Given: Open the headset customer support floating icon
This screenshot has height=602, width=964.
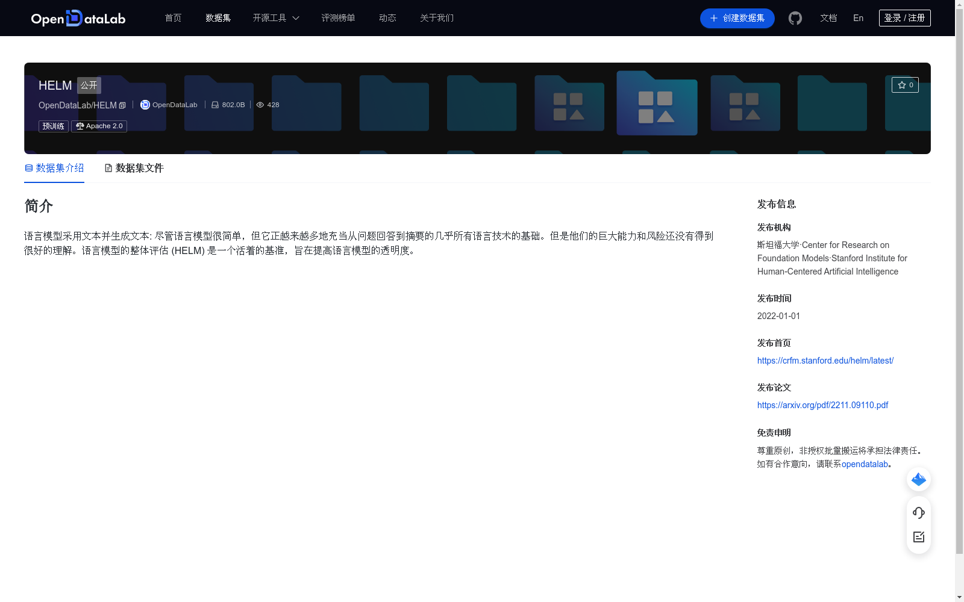Looking at the screenshot, I should [x=918, y=513].
